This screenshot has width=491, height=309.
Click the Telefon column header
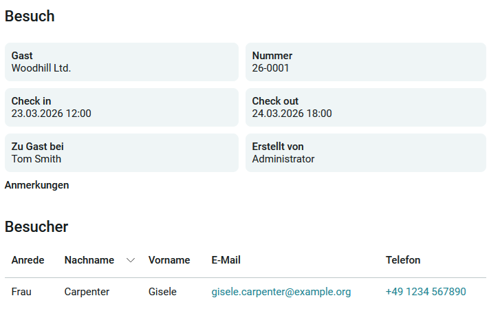click(x=403, y=260)
